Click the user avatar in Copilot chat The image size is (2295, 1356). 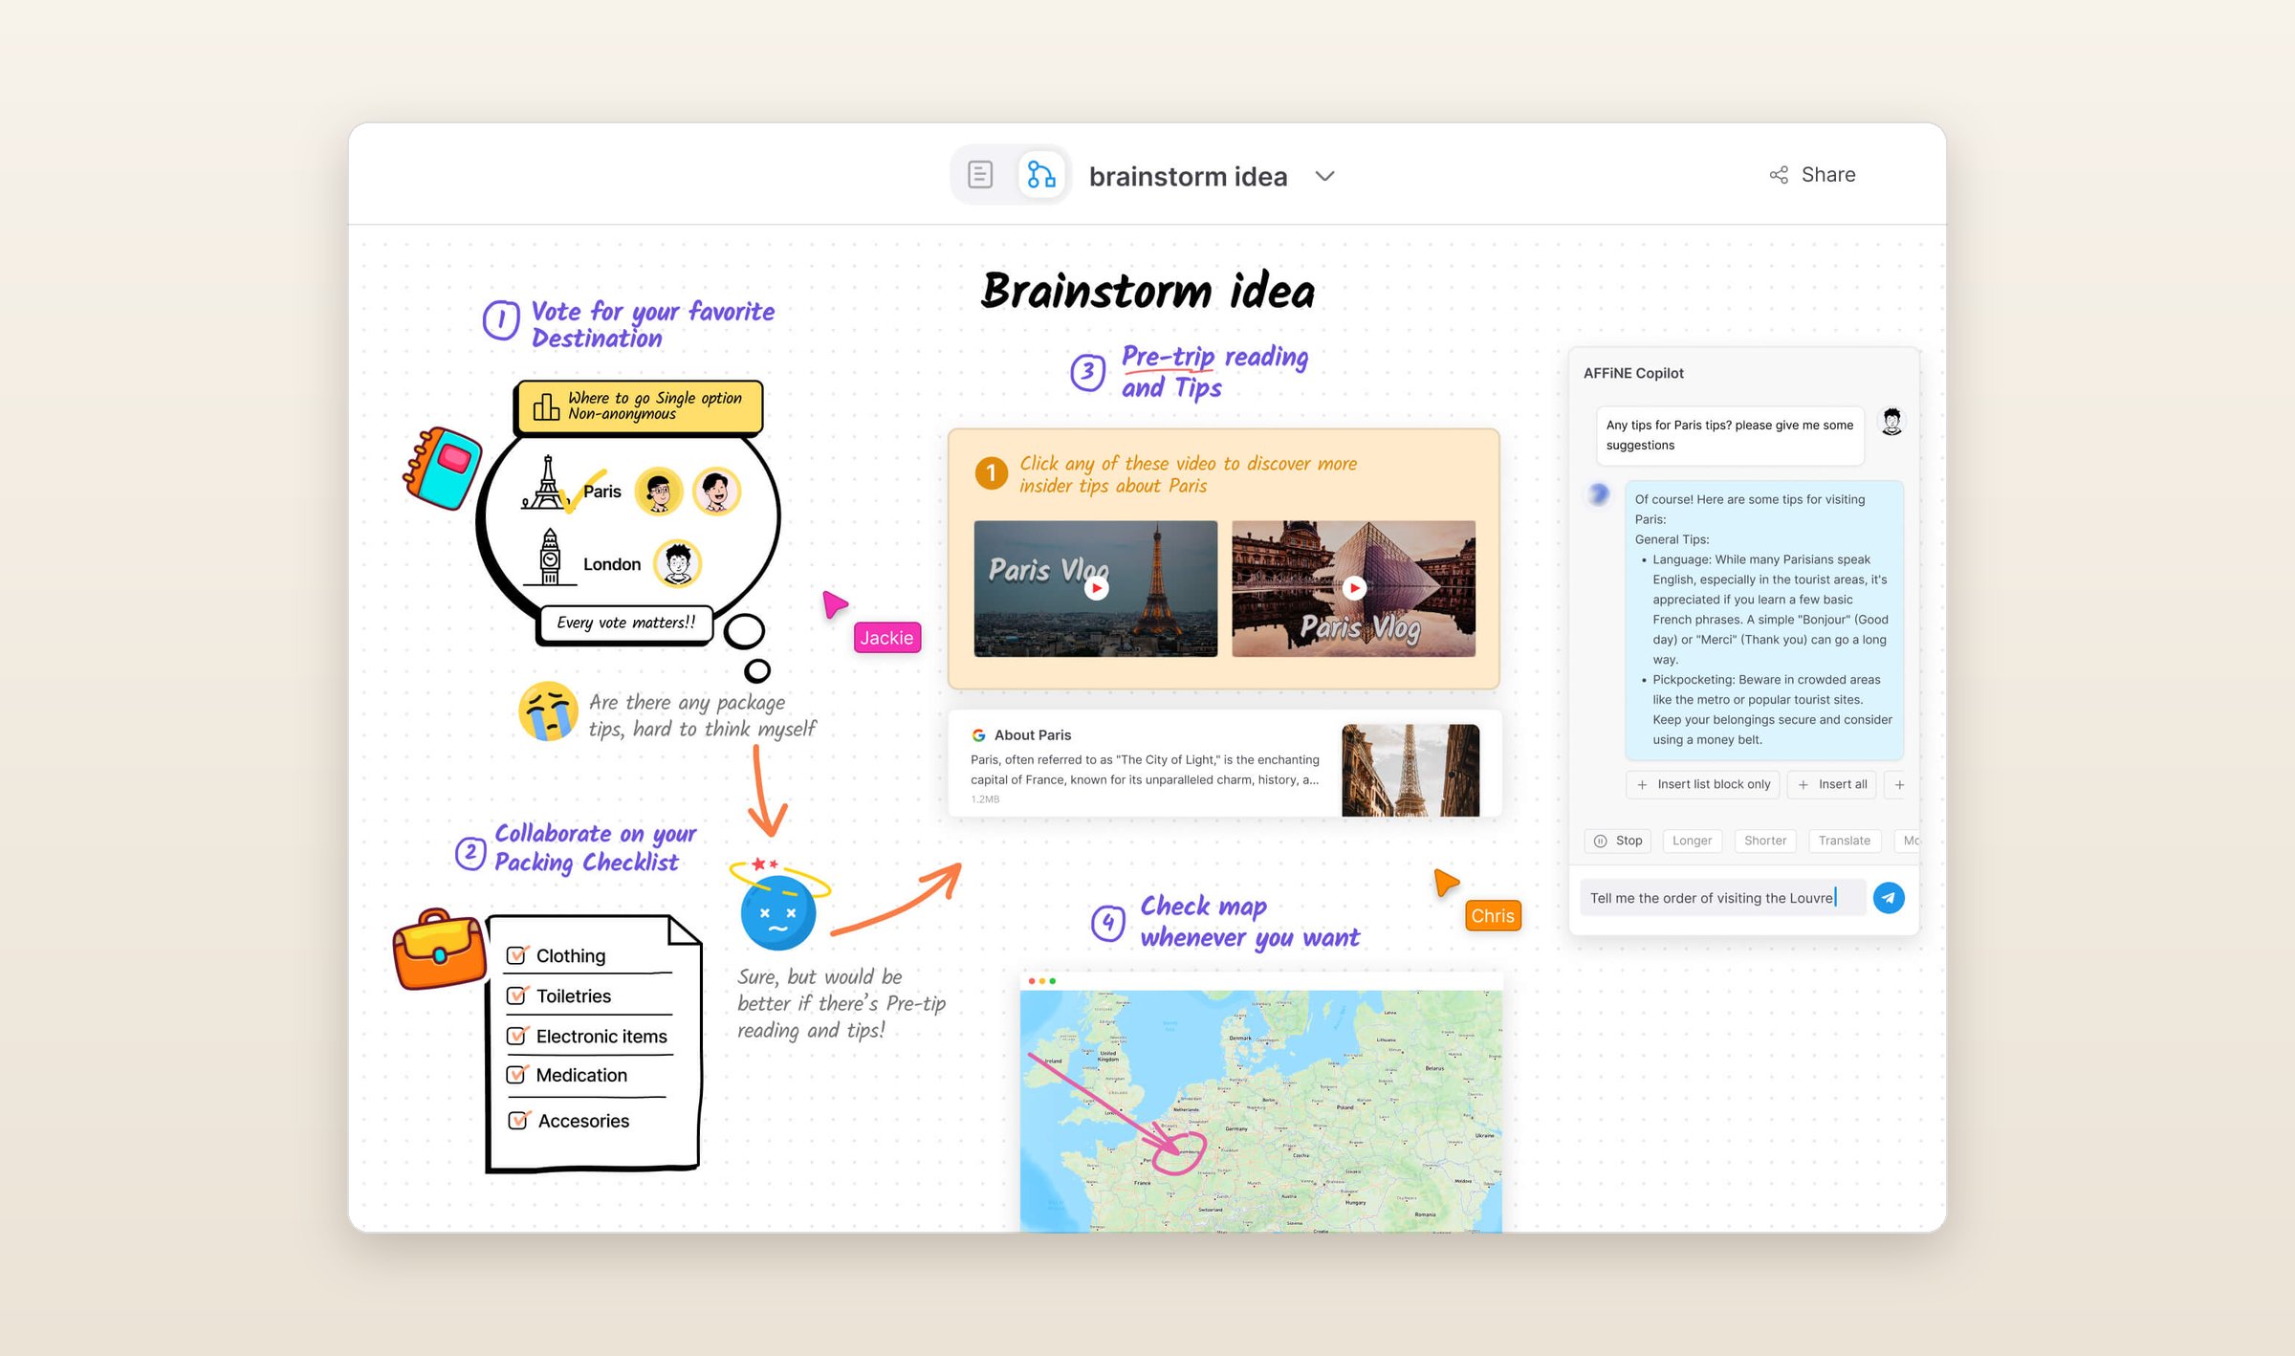pos(1891,421)
